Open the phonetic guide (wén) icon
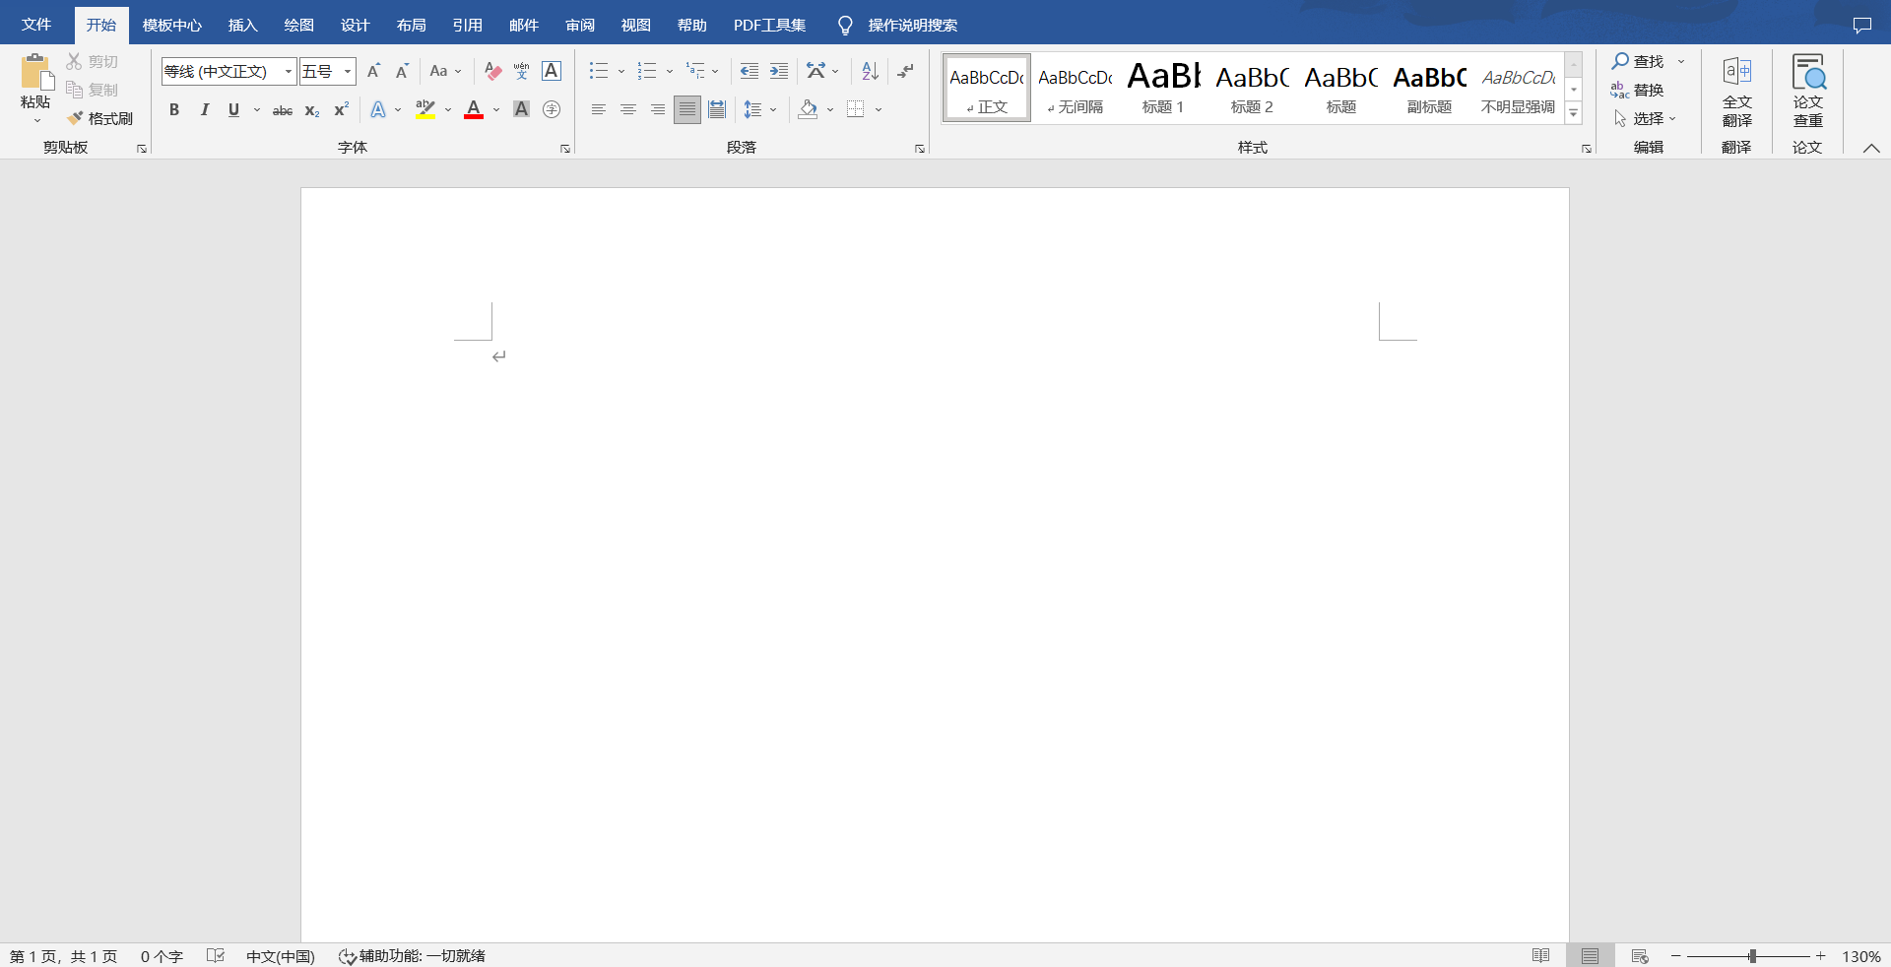The image size is (1891, 967). [522, 71]
